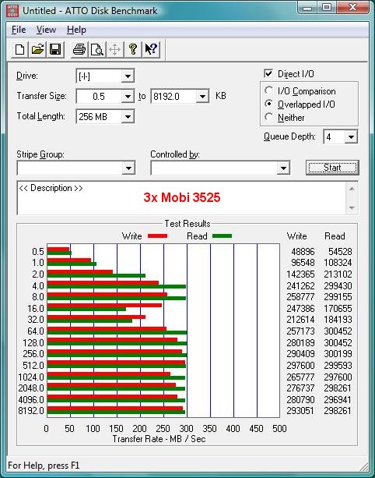This screenshot has width=375, height=478.
Task: Click the ATTO application icon in title bar
Action: (12, 11)
